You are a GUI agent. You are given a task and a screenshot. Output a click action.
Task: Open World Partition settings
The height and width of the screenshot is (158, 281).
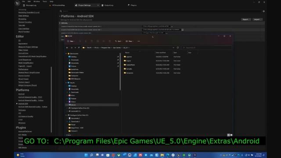point(24,32)
